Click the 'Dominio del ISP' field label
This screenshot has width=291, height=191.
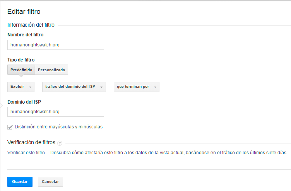[24, 102]
